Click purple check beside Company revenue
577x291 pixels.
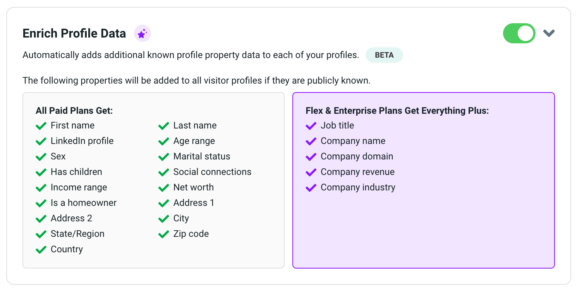pyautogui.click(x=311, y=172)
